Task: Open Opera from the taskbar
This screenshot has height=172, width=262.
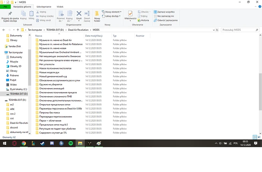Action: (x=14, y=143)
